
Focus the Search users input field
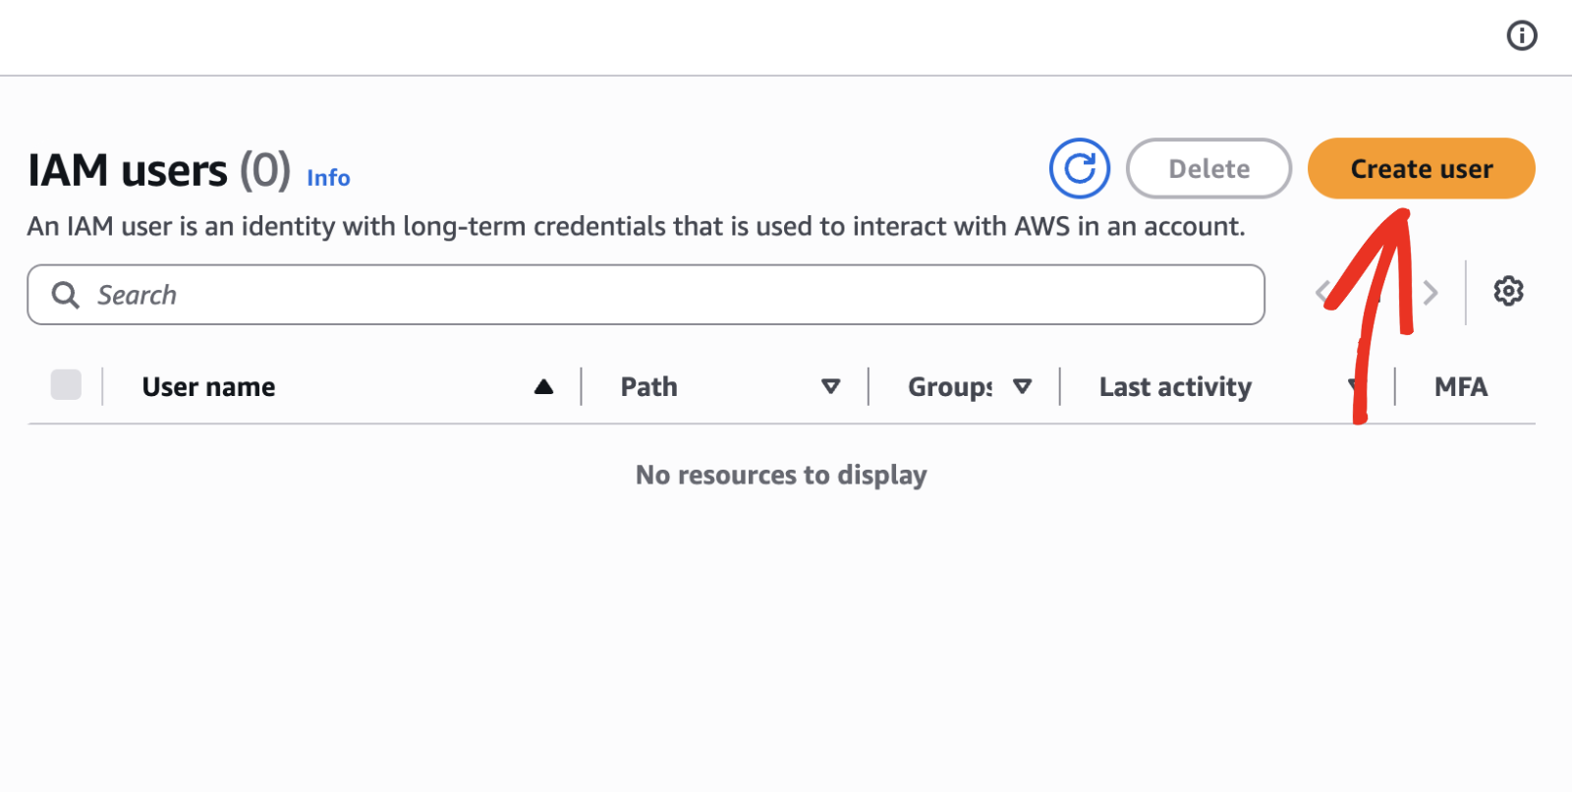tap(646, 295)
